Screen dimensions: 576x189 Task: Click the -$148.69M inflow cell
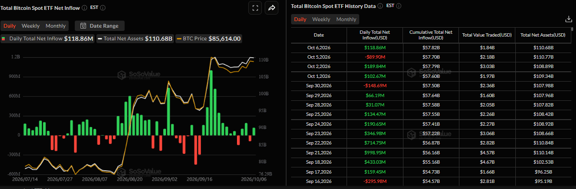tap(375, 85)
